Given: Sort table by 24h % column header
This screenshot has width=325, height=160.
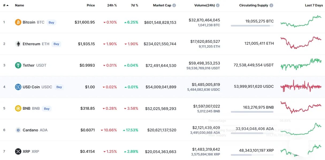Looking at the screenshot, I should tap(112, 5).
